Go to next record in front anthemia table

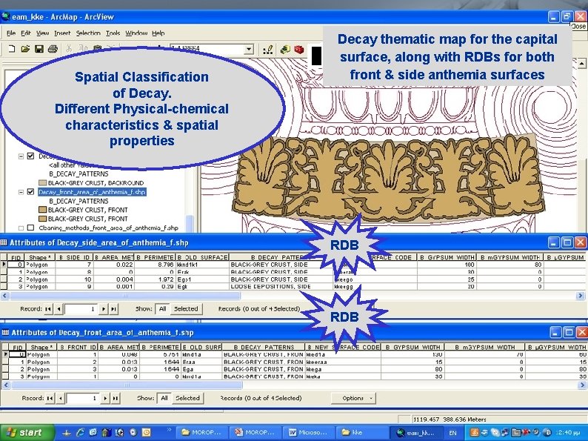105,398
